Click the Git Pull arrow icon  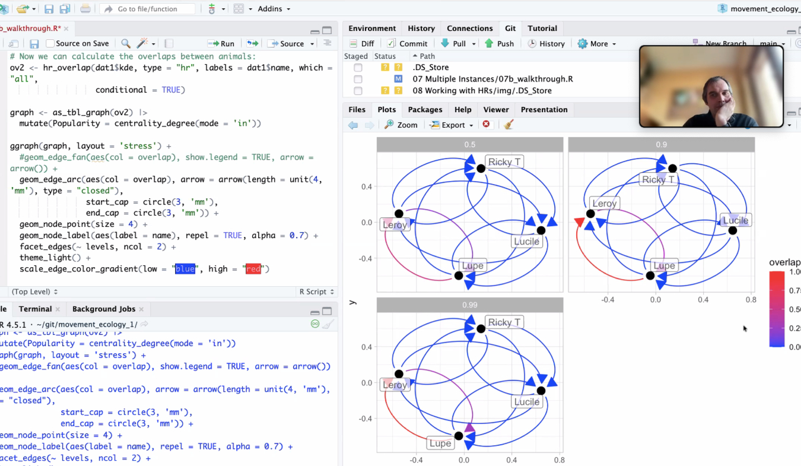point(445,43)
